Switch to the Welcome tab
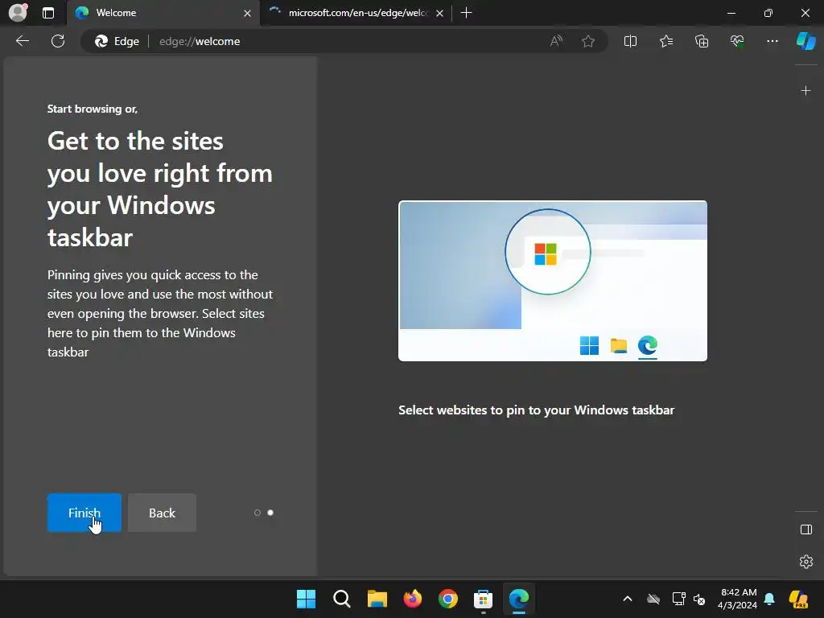Screen dimensions: 824x618 (x=163, y=13)
